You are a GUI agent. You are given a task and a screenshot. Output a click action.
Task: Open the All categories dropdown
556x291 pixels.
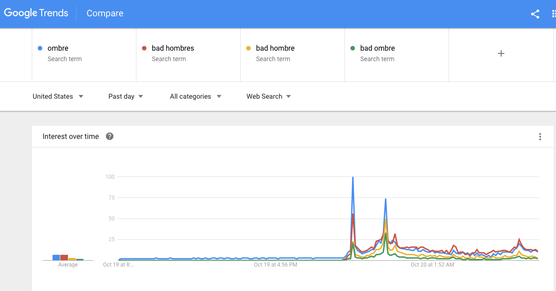(195, 96)
